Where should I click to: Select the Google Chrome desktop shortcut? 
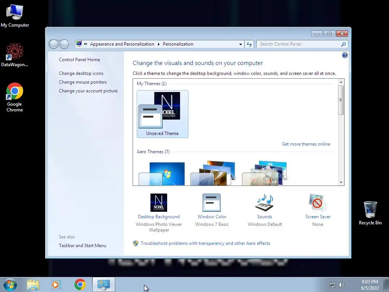pos(15,97)
